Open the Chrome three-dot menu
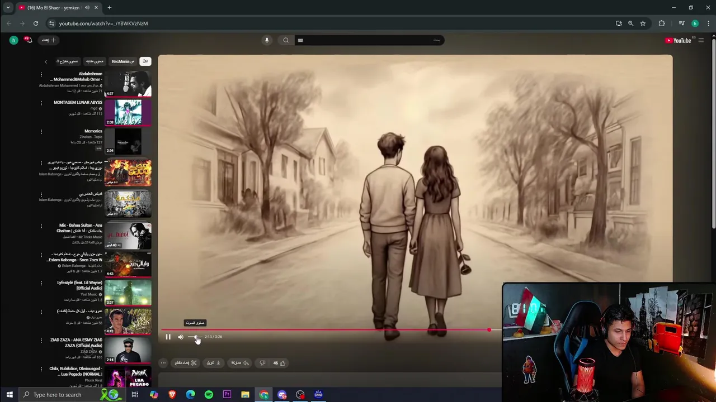716x402 pixels. click(709, 23)
